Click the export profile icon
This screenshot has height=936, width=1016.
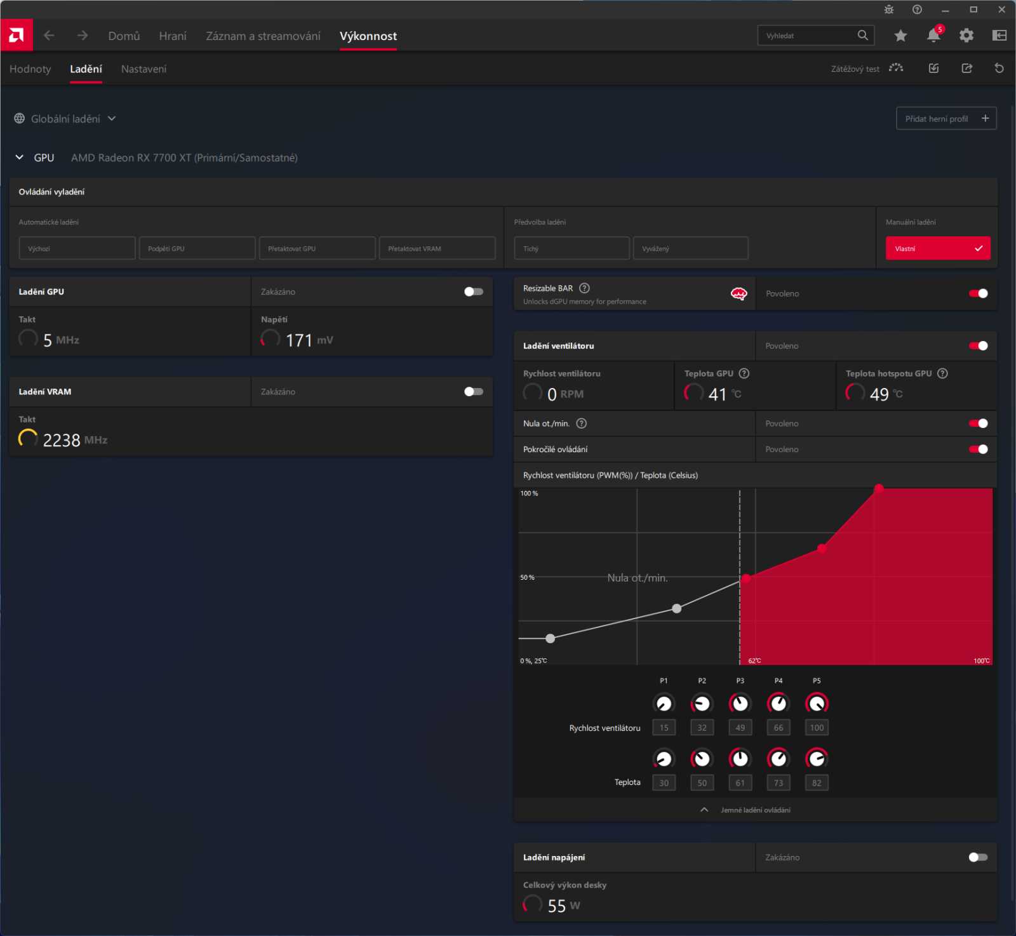tap(966, 68)
